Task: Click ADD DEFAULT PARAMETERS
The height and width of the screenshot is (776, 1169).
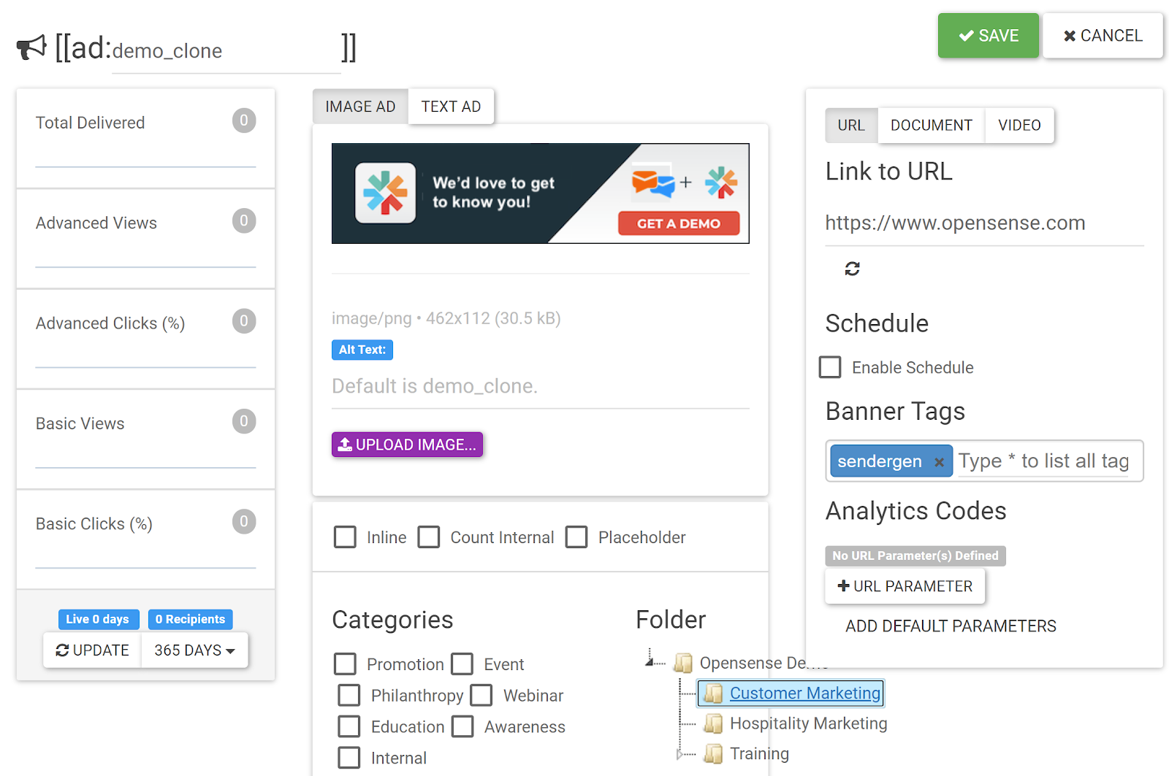Action: pos(951,626)
